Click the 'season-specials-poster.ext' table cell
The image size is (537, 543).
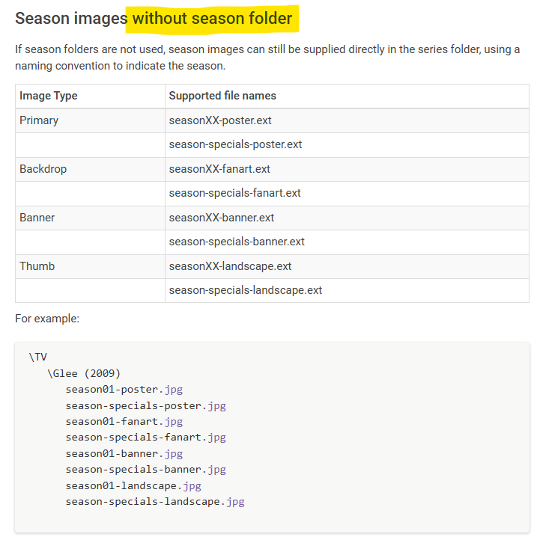click(235, 144)
